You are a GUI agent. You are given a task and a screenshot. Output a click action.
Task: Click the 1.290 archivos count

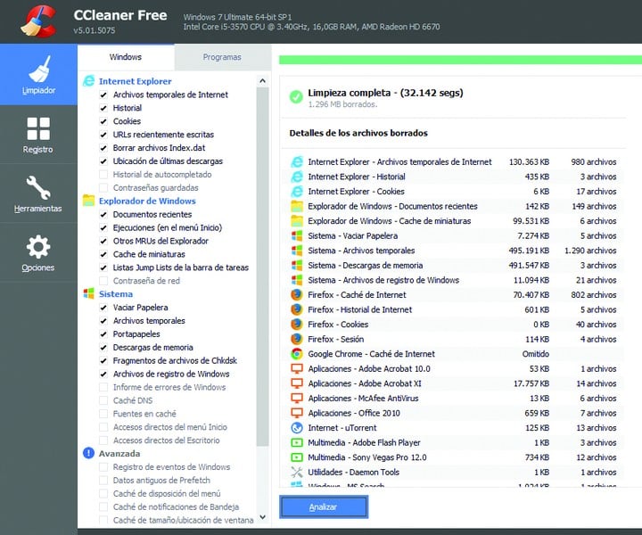pyautogui.click(x=590, y=251)
